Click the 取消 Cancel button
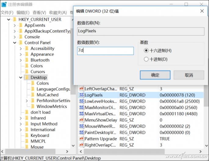Screen dimensions: 209x161 pyautogui.click(x=189, y=75)
